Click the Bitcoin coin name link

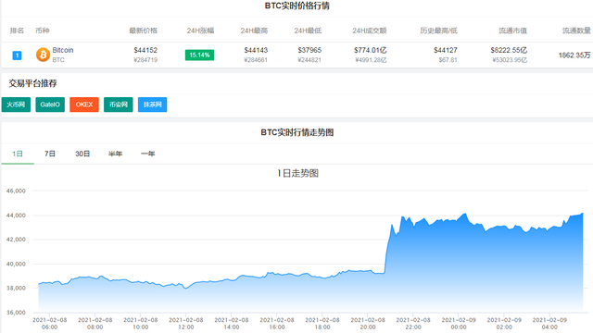coord(63,50)
